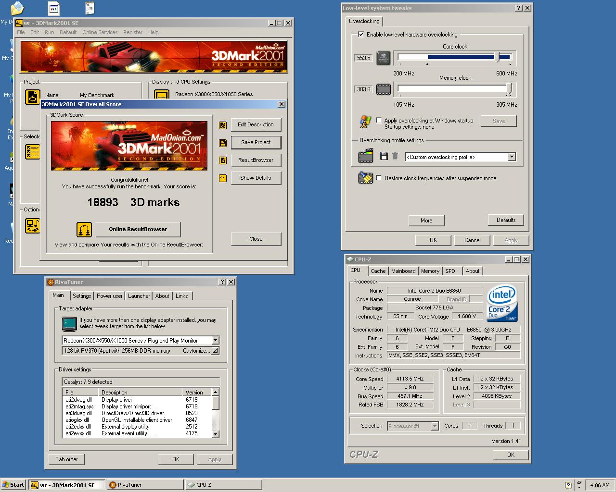Click the driver list scrollbar down arrow
The height and width of the screenshot is (492, 616).
pyautogui.click(x=215, y=434)
